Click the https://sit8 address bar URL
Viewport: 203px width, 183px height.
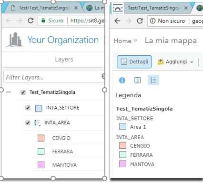point(87,20)
